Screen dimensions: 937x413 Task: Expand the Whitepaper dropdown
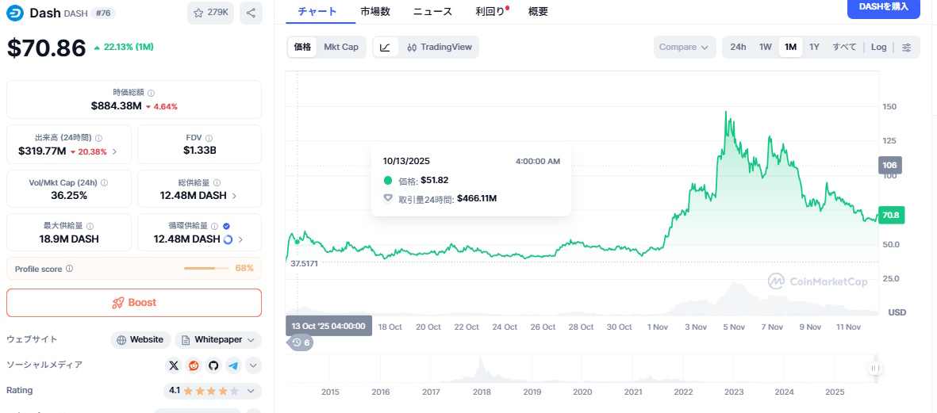tap(218, 340)
